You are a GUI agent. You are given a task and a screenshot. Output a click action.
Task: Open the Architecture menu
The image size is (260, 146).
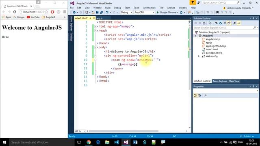(x=149, y=8)
